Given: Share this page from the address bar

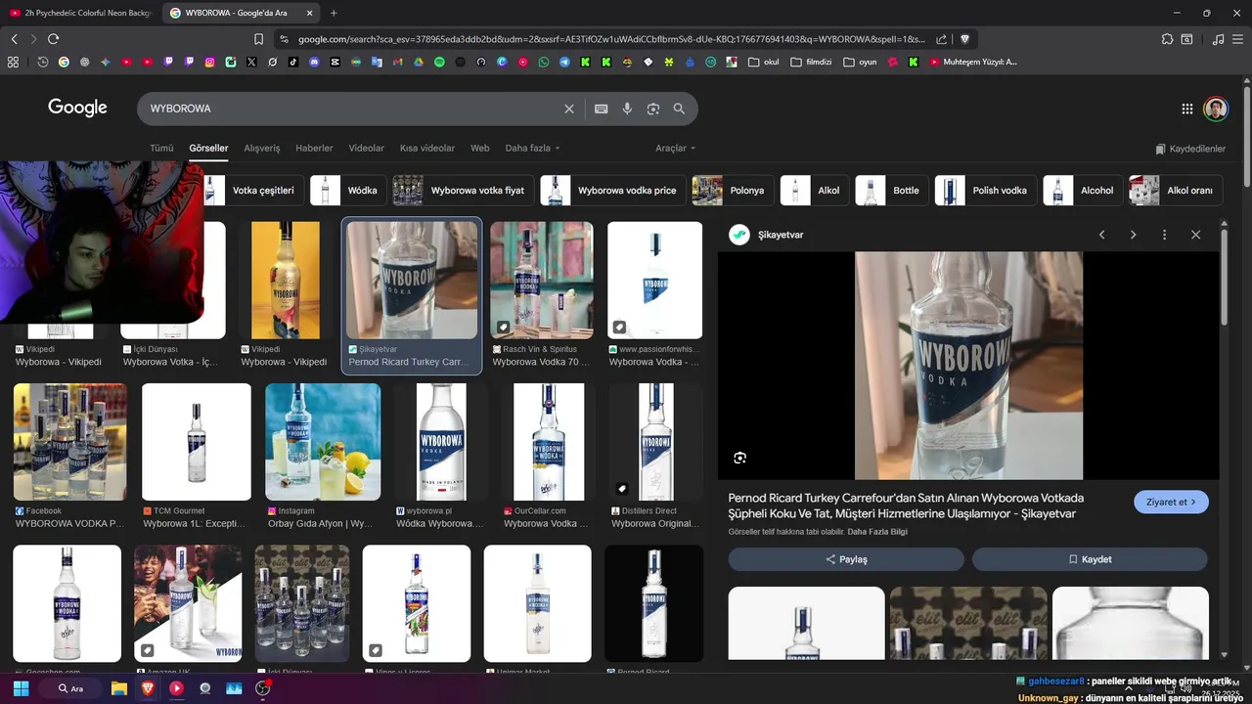Looking at the screenshot, I should (x=941, y=39).
